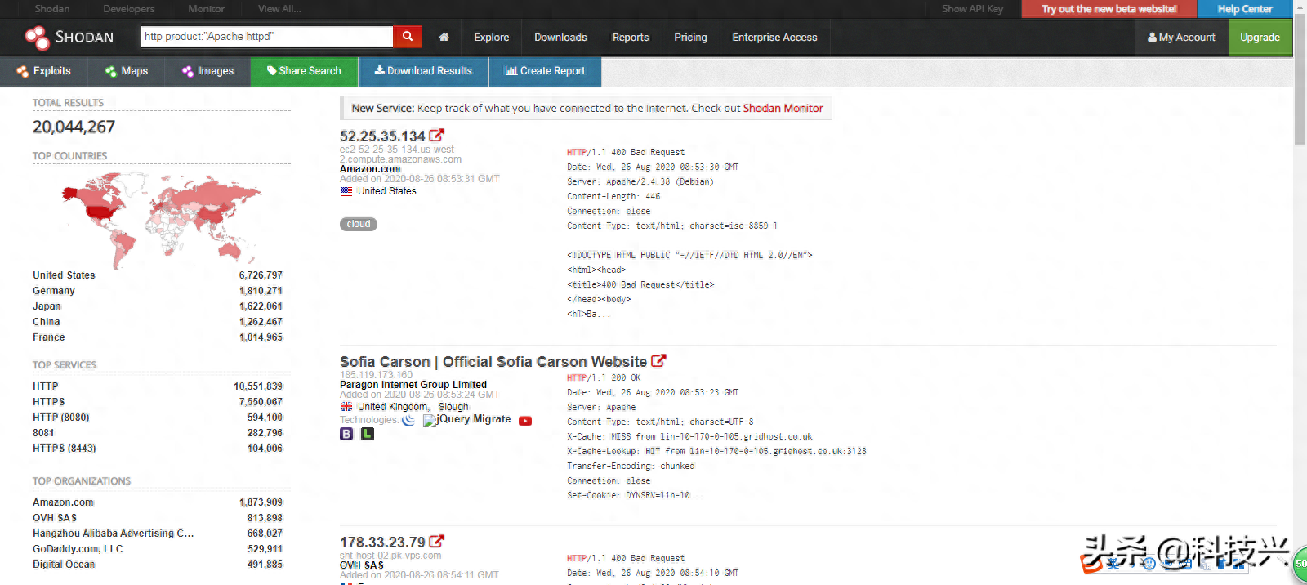Click Paragon Internet Group Limited
1307x585 pixels.
[x=413, y=385]
